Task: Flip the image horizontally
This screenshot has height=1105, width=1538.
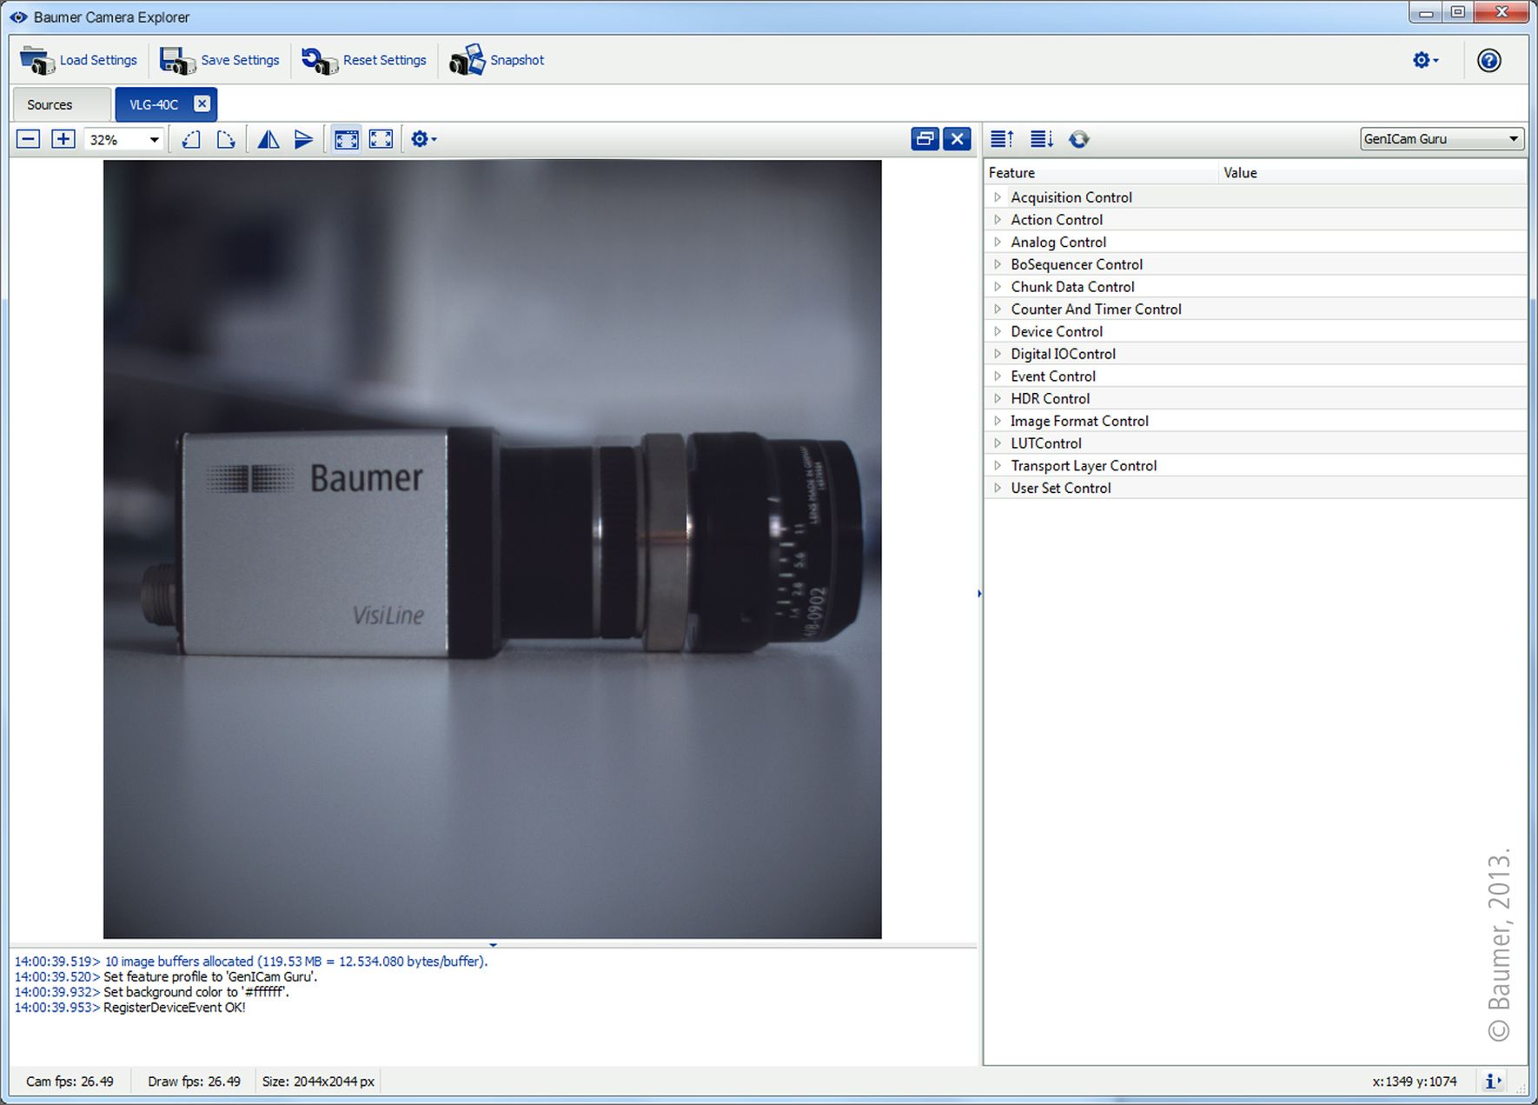Action: pos(268,139)
